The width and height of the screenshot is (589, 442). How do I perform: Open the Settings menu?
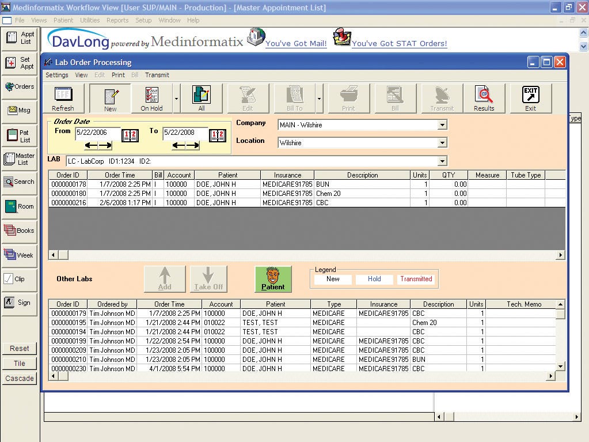pyautogui.click(x=57, y=75)
